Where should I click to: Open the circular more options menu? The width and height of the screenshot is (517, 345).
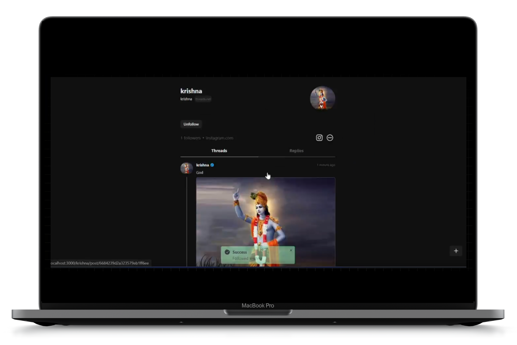pyautogui.click(x=330, y=138)
